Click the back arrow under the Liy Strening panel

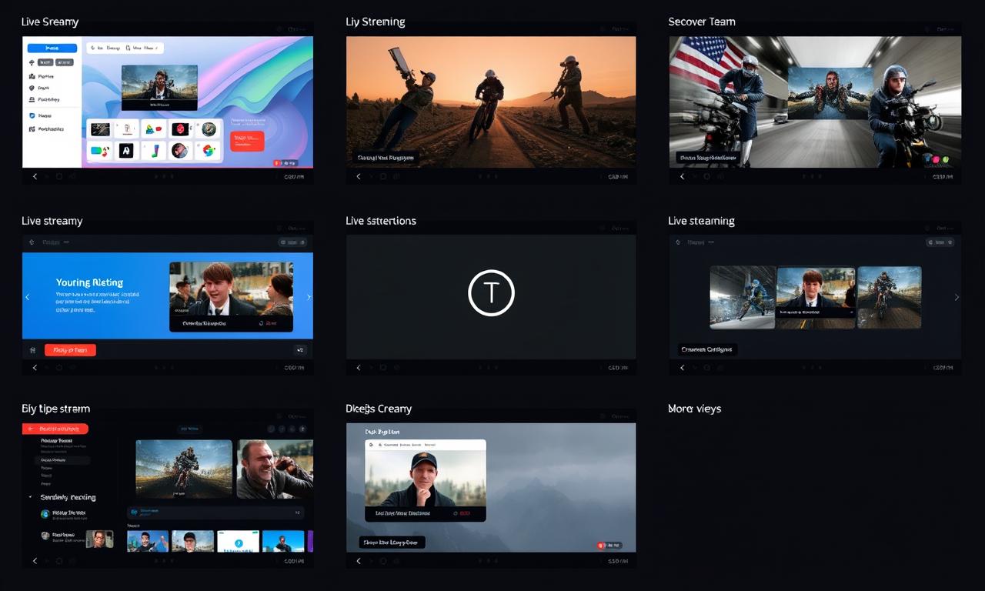(x=358, y=176)
